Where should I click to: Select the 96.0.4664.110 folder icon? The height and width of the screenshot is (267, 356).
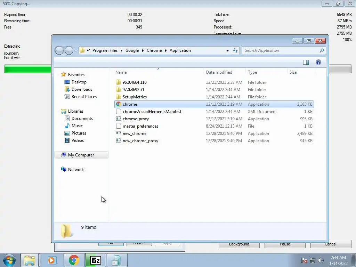[118, 82]
